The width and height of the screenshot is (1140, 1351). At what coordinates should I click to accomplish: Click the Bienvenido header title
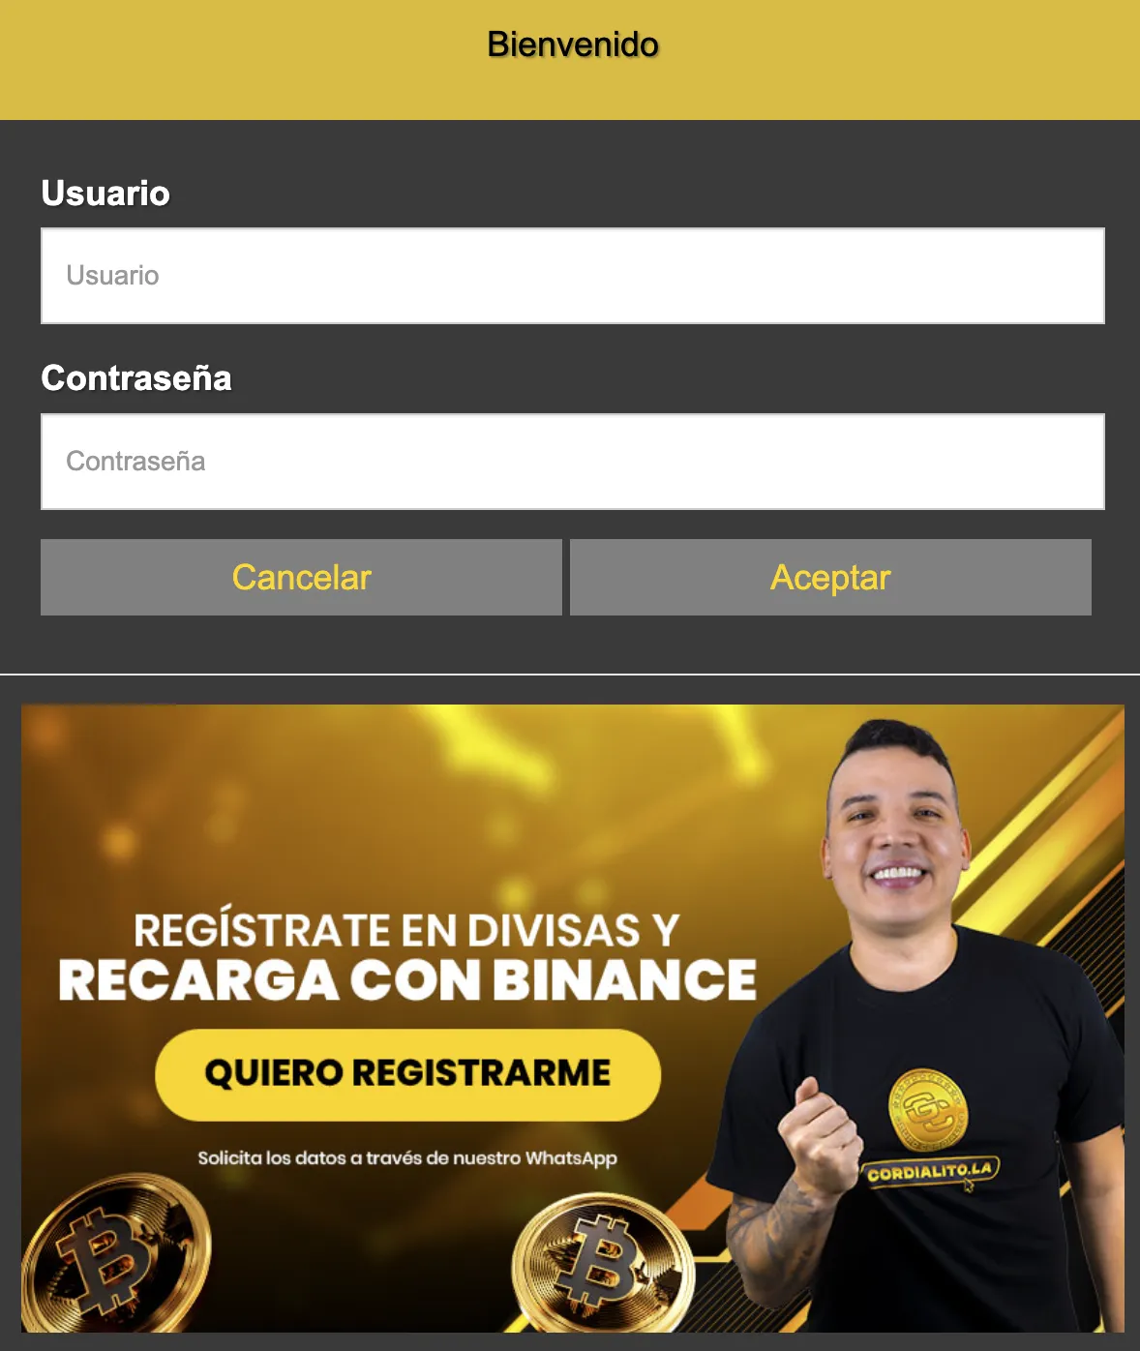572,45
